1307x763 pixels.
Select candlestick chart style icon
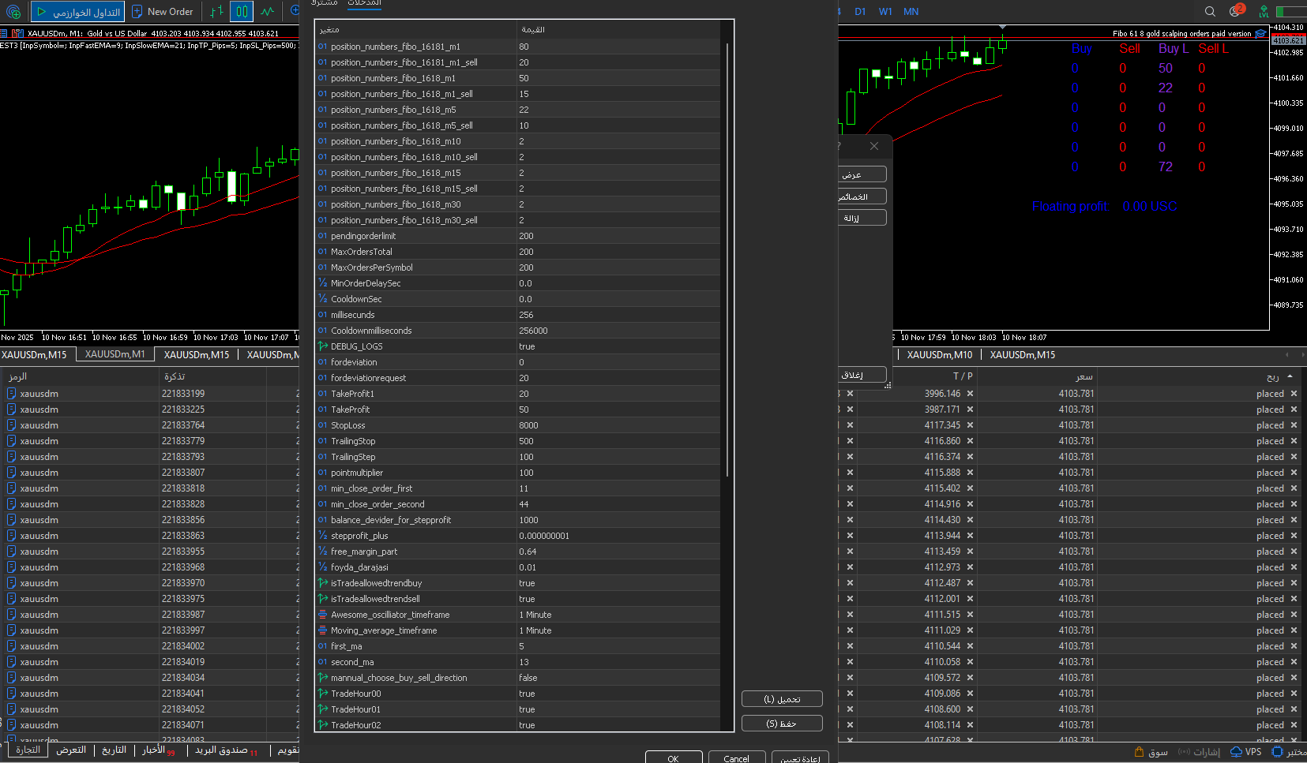242,12
